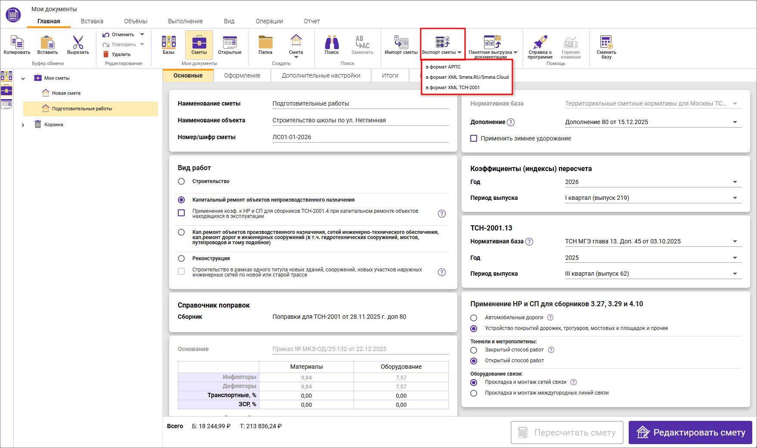The width and height of the screenshot is (757, 448).
Task: Select the Строительство radio button
Action: tap(181, 181)
